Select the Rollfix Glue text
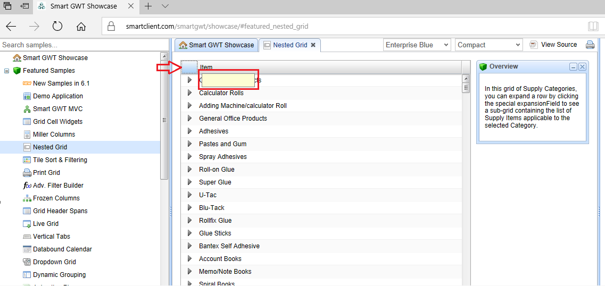The width and height of the screenshot is (605, 286). point(216,221)
